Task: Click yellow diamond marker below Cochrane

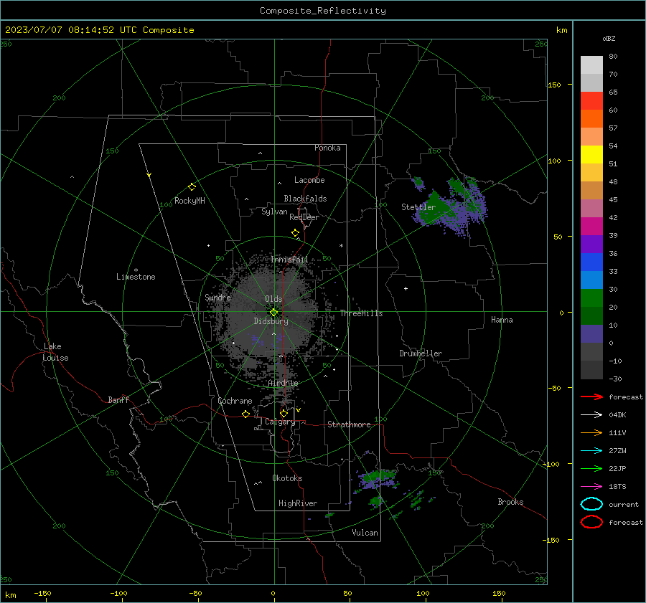Action: 245,414
